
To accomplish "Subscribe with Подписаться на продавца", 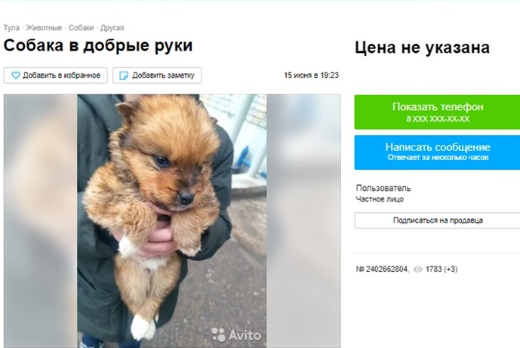I will tap(437, 220).
